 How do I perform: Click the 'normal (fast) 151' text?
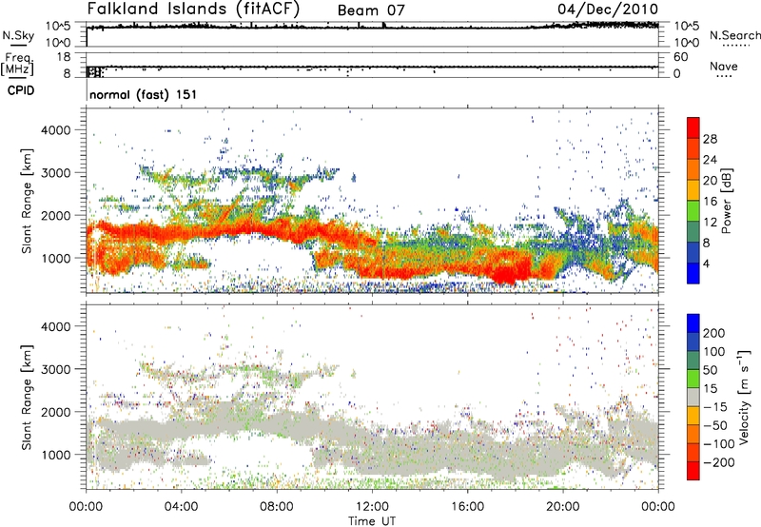point(144,94)
